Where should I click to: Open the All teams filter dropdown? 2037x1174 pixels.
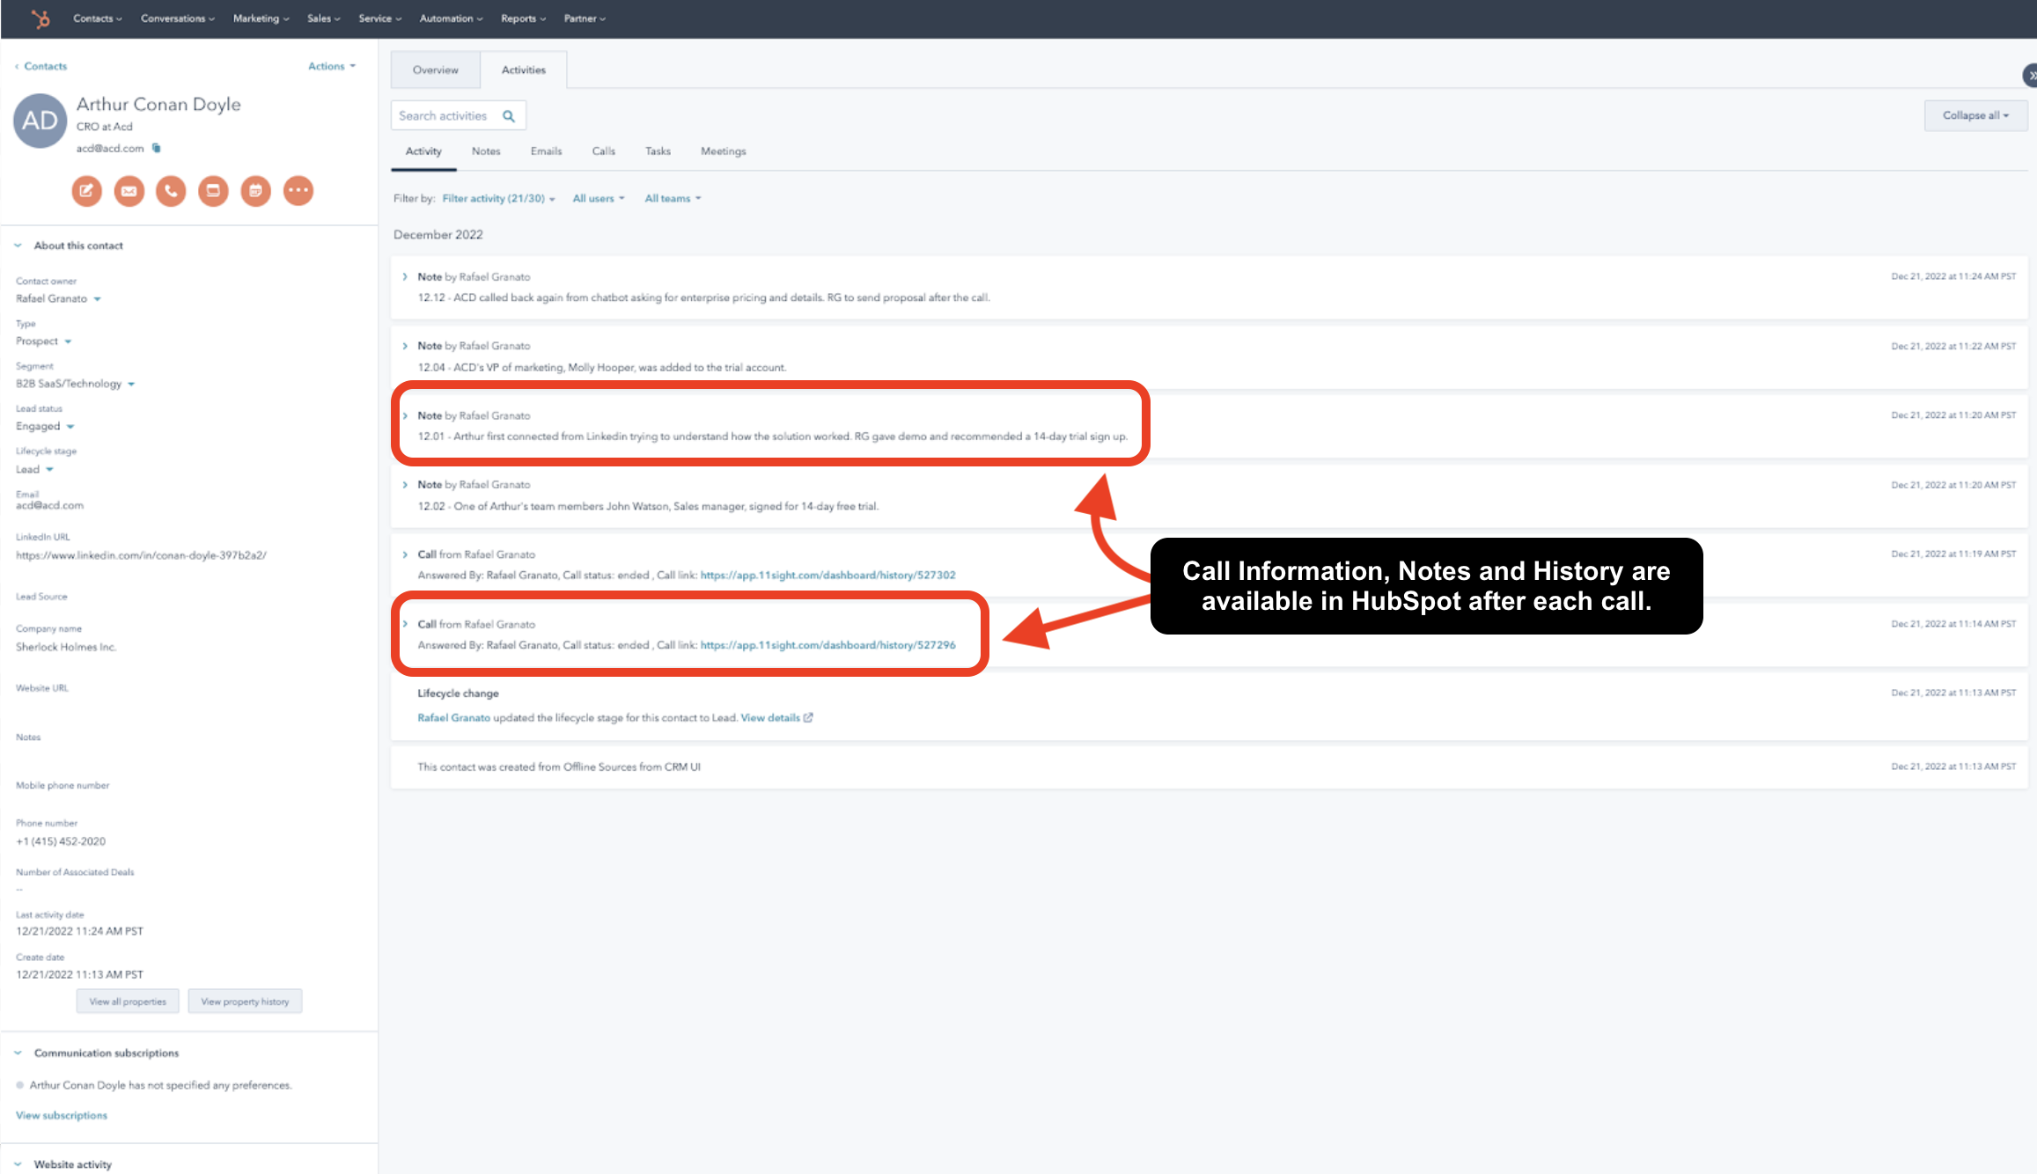[673, 198]
